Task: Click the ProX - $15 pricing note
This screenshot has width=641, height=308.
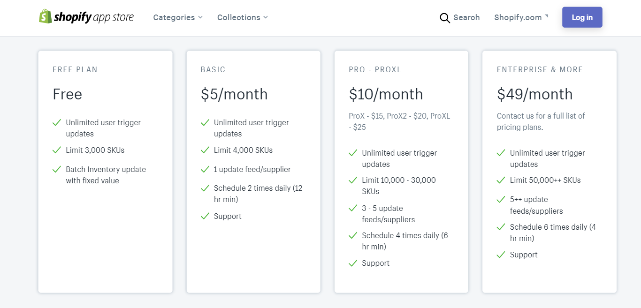Action: point(399,121)
